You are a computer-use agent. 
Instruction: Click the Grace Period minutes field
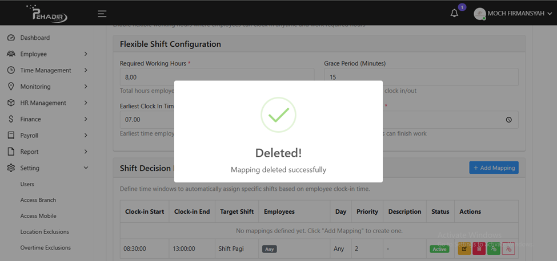tap(421, 77)
